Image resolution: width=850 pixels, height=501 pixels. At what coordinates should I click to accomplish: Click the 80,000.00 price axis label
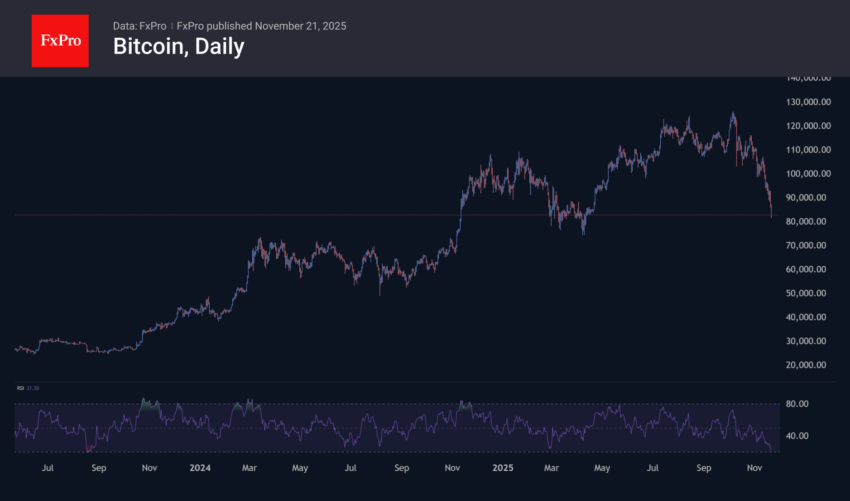coord(806,222)
